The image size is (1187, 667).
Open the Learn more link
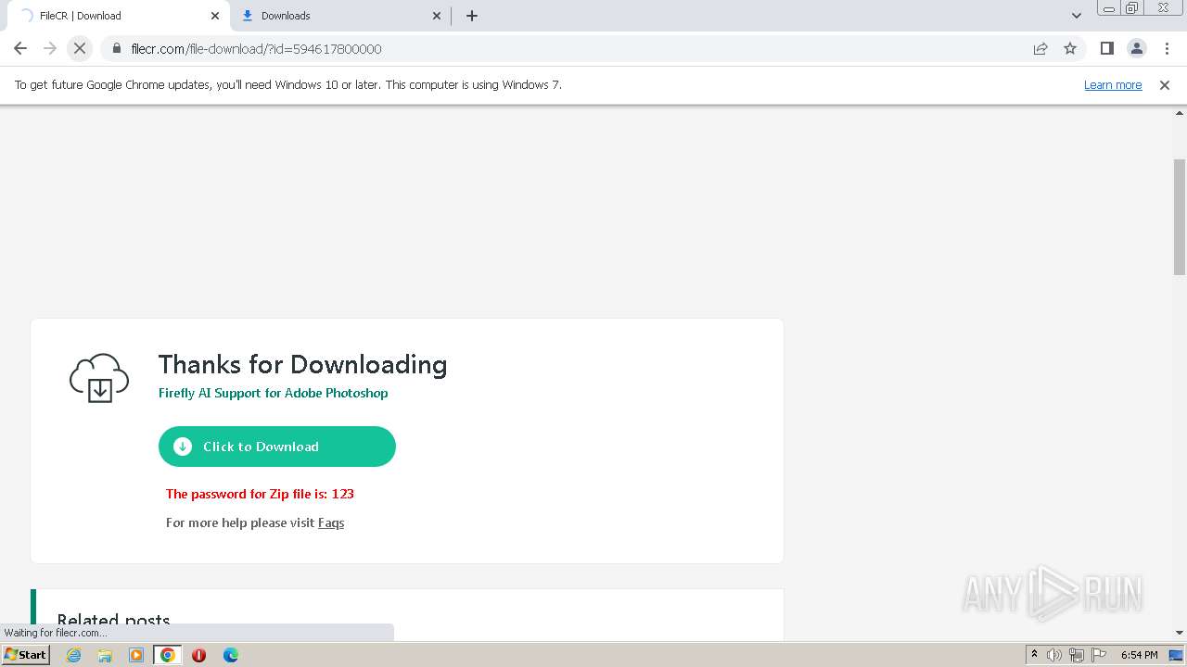click(1113, 84)
